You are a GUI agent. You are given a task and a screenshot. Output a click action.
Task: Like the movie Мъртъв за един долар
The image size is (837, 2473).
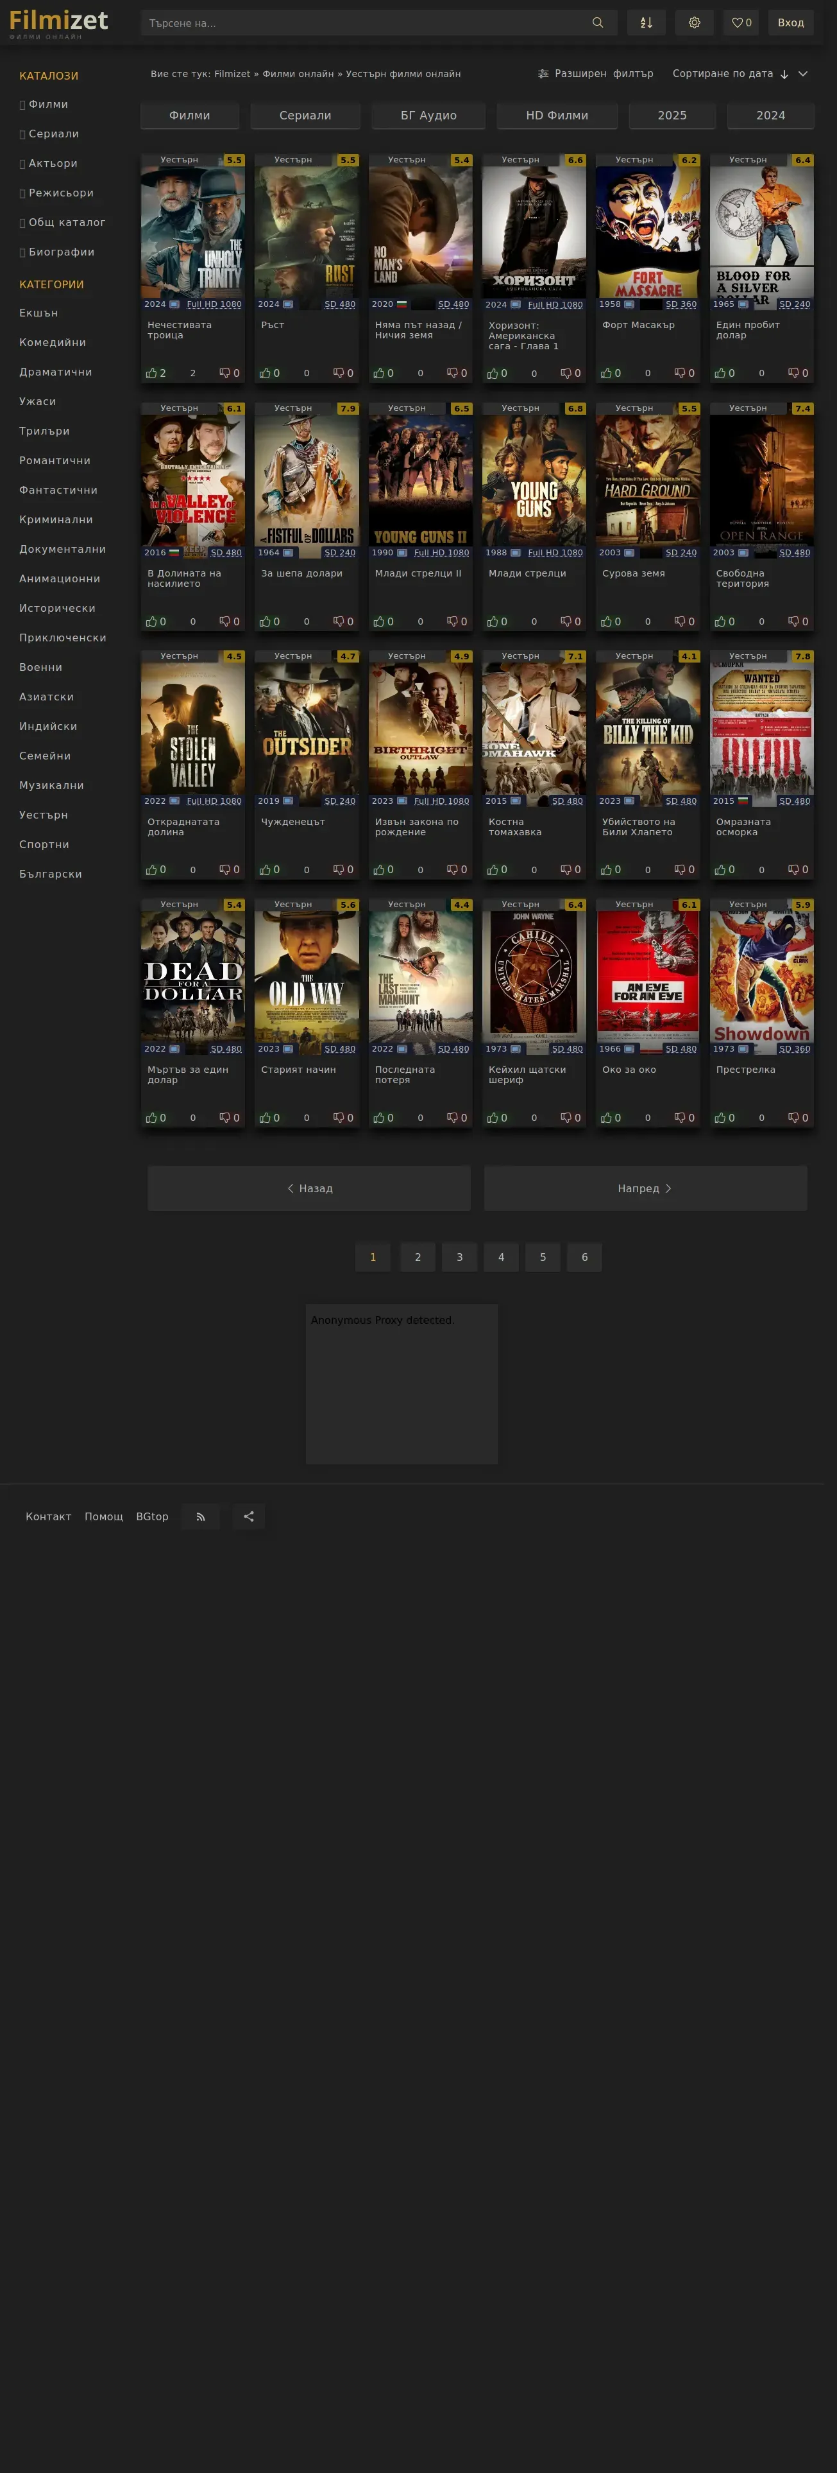[x=155, y=1118]
